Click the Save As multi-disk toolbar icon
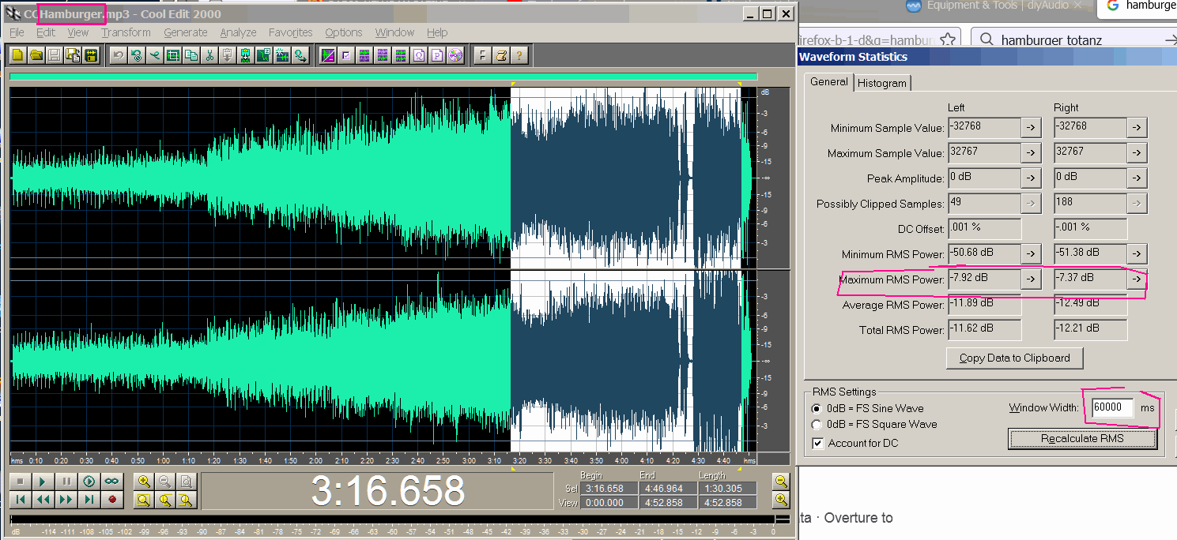This screenshot has height=540, width=1177. tap(73, 55)
